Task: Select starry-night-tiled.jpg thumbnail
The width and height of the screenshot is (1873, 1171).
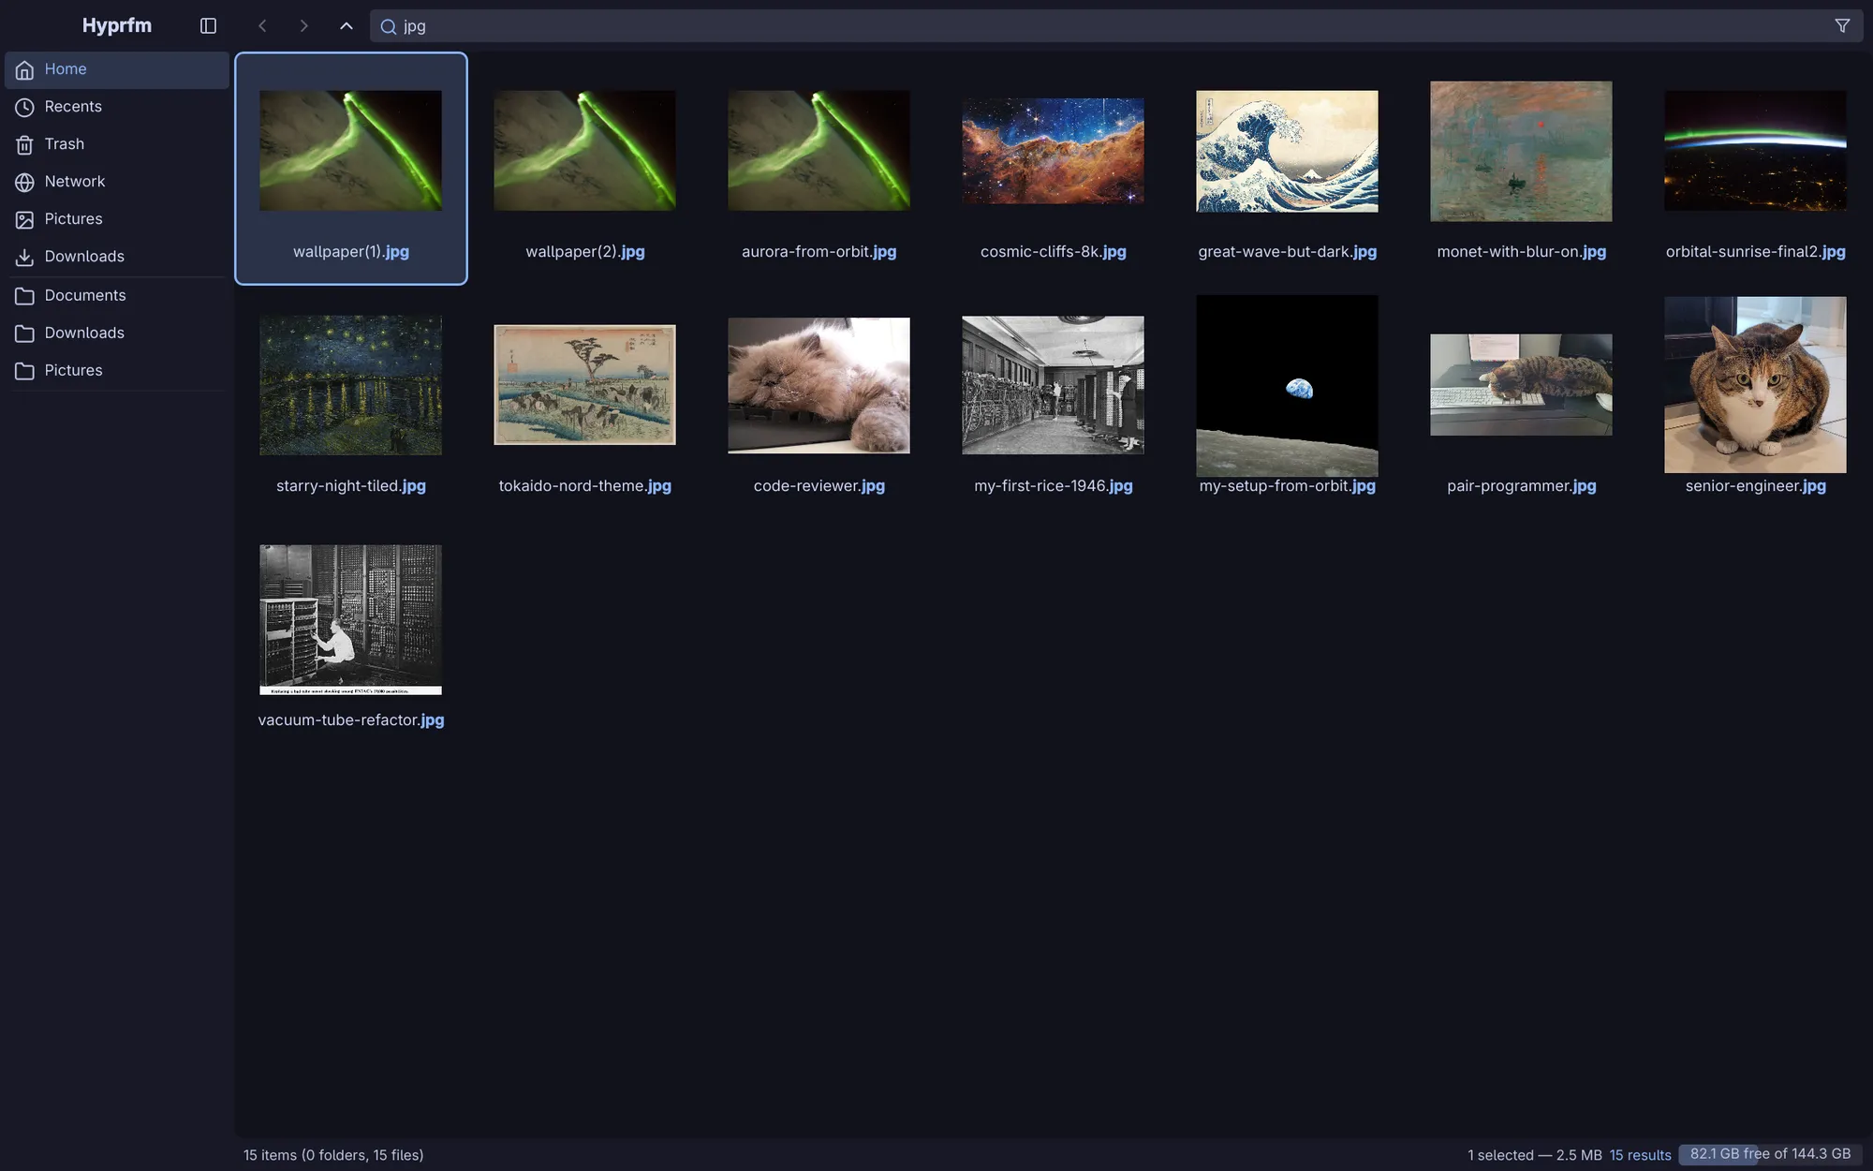Action: (x=350, y=385)
